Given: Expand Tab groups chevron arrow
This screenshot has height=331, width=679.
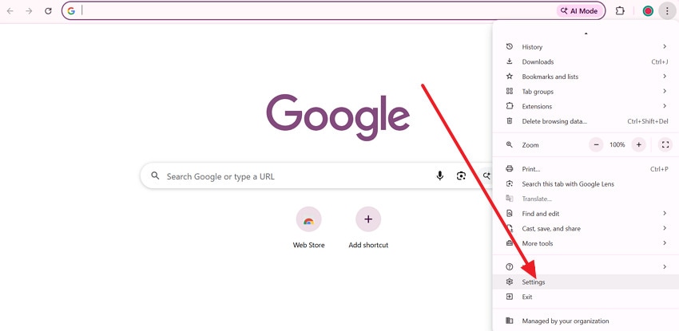Looking at the screenshot, I should (665, 91).
